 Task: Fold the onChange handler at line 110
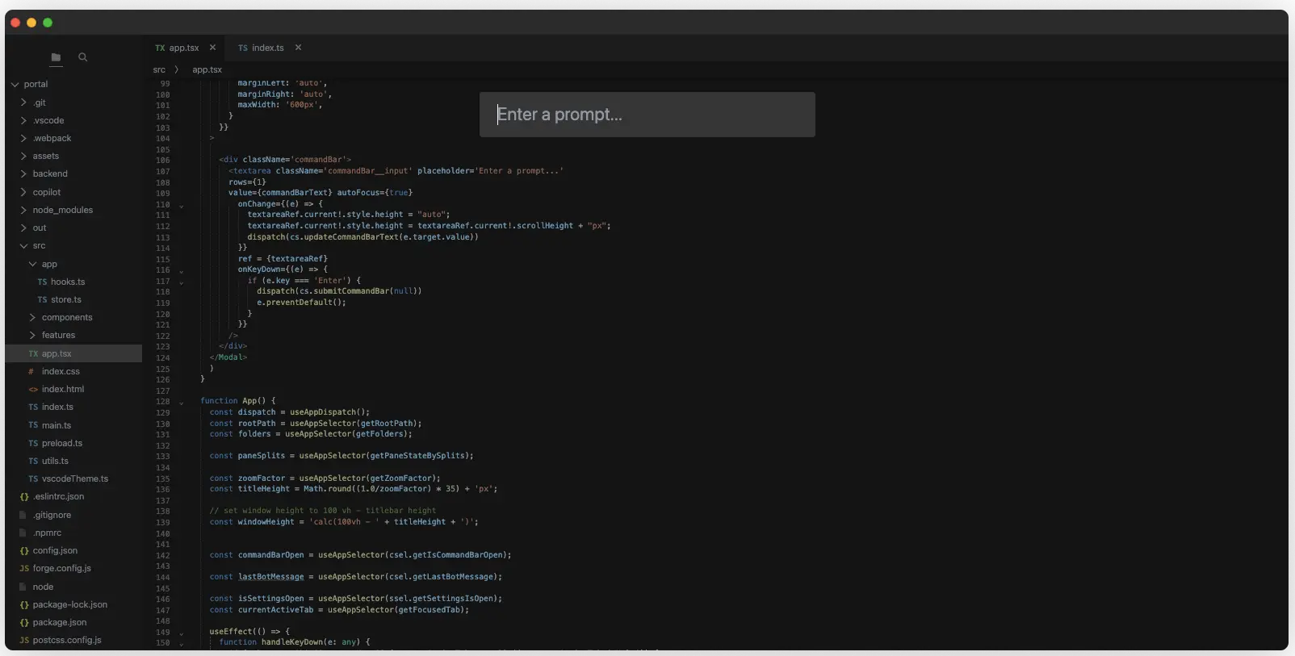[181, 206]
